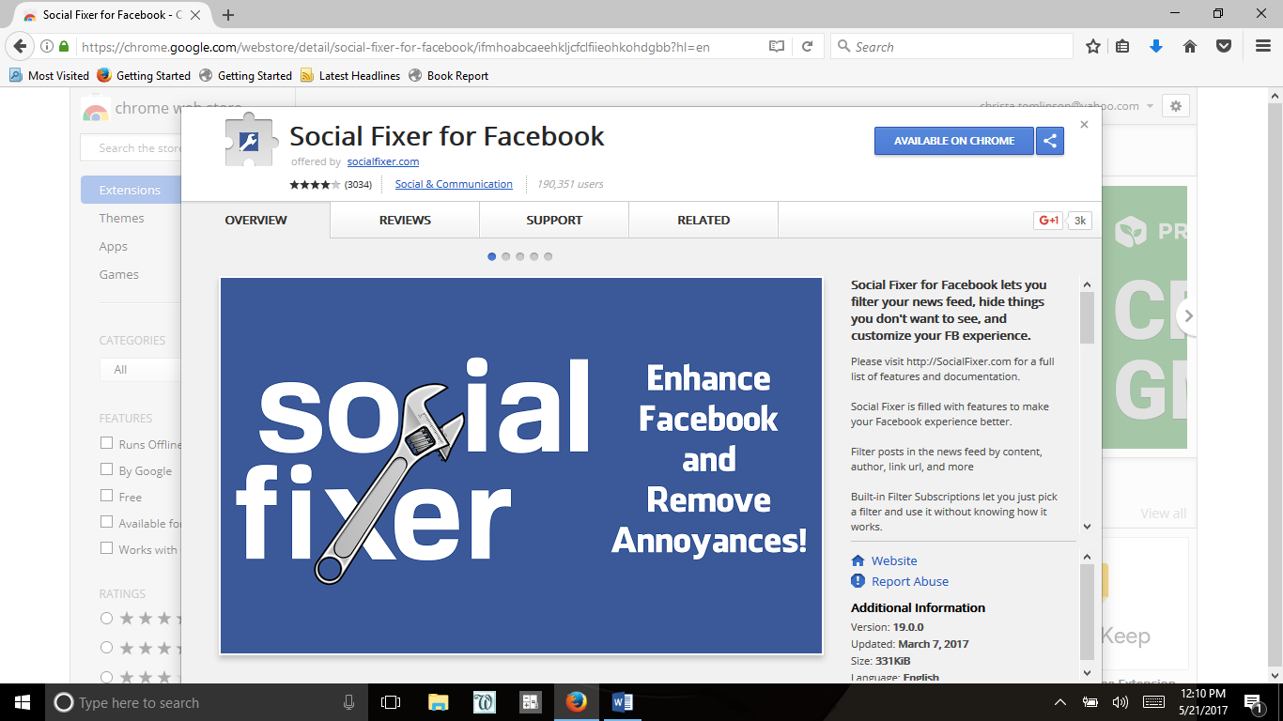Open the All categories dropdown
This screenshot has height=721, width=1283.
coord(139,370)
